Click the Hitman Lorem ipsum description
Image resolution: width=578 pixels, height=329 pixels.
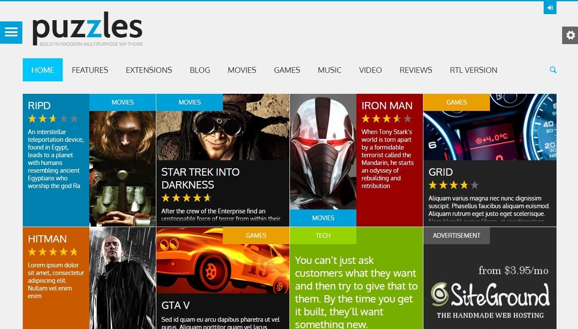click(56, 281)
